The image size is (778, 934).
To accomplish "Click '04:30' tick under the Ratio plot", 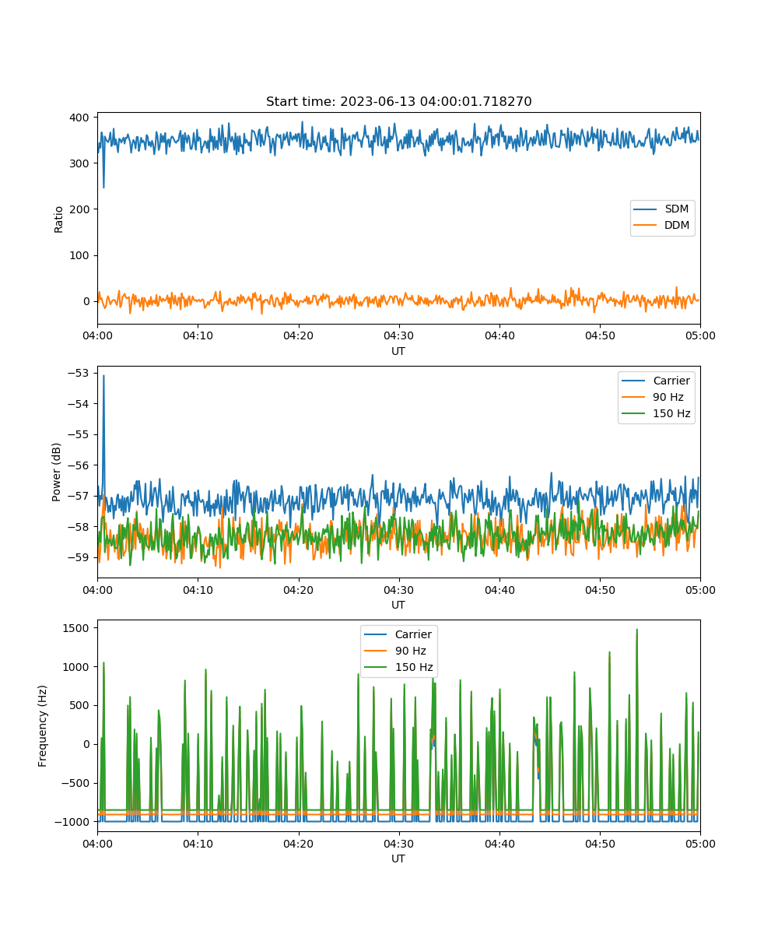I will [x=399, y=335].
